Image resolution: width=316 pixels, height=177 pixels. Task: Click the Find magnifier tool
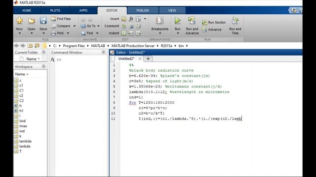pyautogui.click(x=87, y=33)
